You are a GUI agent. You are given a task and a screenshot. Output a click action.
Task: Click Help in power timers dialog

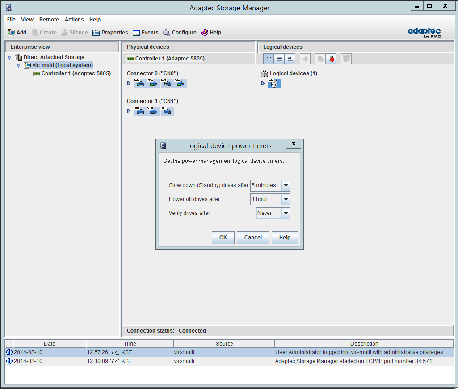tap(285, 238)
